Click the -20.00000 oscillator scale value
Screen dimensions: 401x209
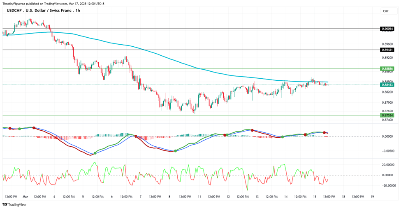tap(387, 186)
